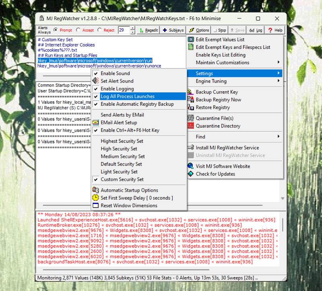
Task: Click the Regedit toolbar button
Action: pyautogui.click(x=149, y=30)
